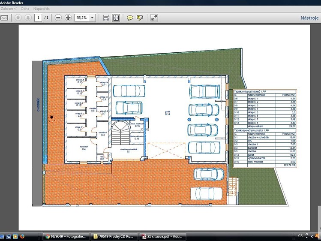Select the fit width scrolling icon
The height and width of the screenshot is (241, 321).
pyautogui.click(x=106, y=18)
